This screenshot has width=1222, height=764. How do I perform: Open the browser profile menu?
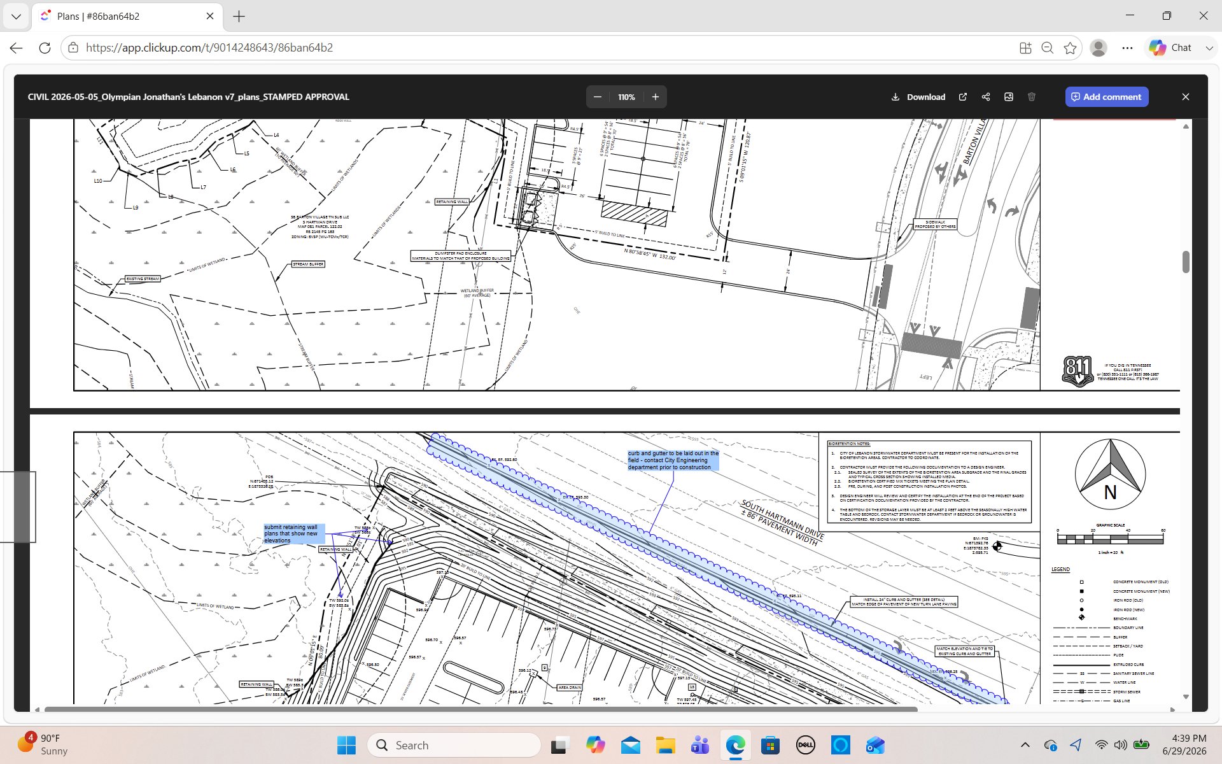1099,48
